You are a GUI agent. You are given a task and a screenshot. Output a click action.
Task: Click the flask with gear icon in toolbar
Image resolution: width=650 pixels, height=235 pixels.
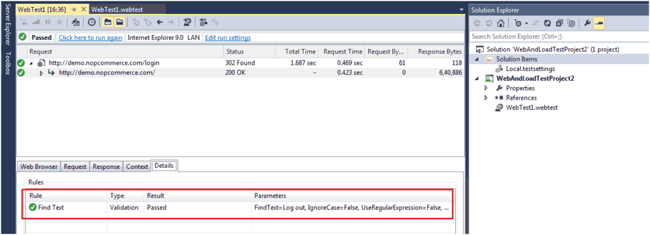(204, 22)
